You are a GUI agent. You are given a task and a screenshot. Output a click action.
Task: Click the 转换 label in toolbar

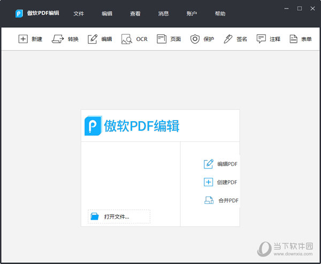[x=73, y=39]
